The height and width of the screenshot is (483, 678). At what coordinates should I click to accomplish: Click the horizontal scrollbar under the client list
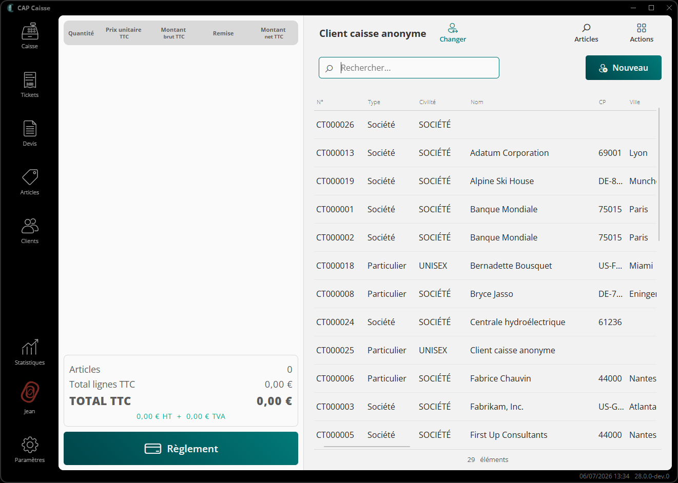(x=366, y=447)
